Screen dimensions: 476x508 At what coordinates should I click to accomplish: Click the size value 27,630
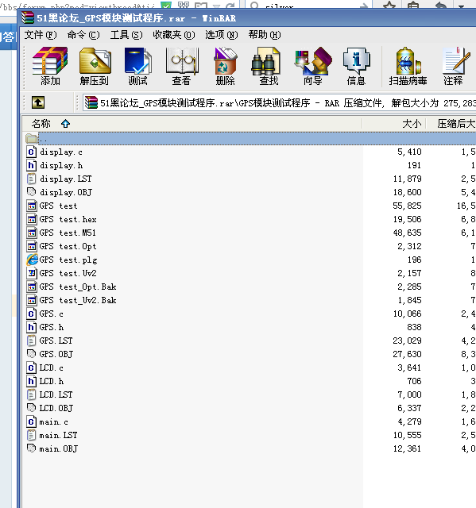[407, 355]
